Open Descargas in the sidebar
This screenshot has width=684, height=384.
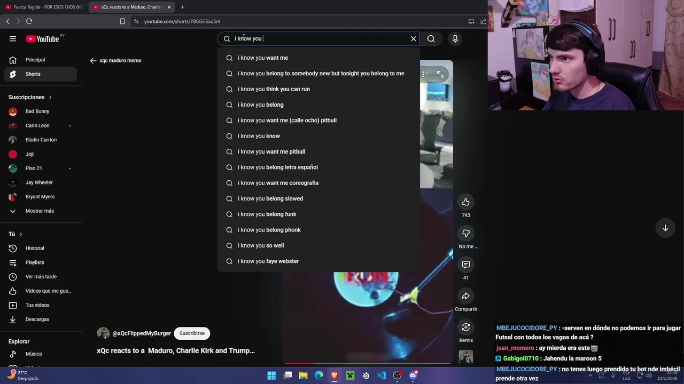41,319
